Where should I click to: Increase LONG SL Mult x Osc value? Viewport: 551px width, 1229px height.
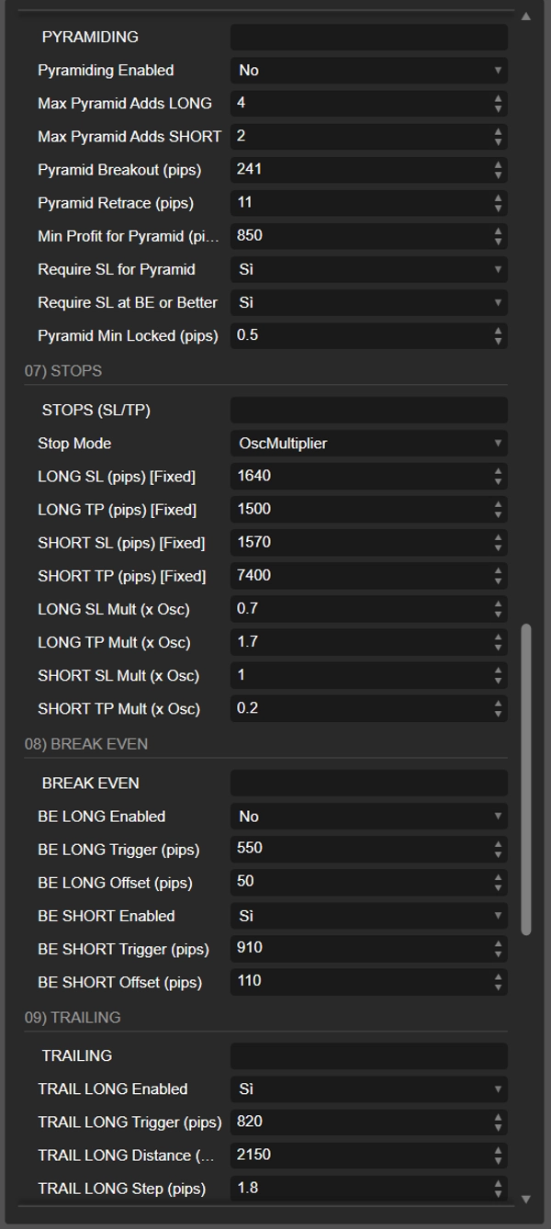coord(498,604)
